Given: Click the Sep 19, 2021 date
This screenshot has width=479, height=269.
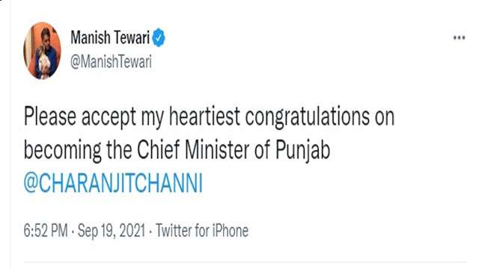Looking at the screenshot, I should 112,231.
